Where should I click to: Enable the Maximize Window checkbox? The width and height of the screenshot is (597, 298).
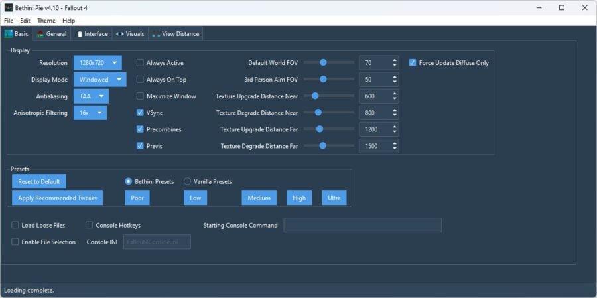coord(140,96)
